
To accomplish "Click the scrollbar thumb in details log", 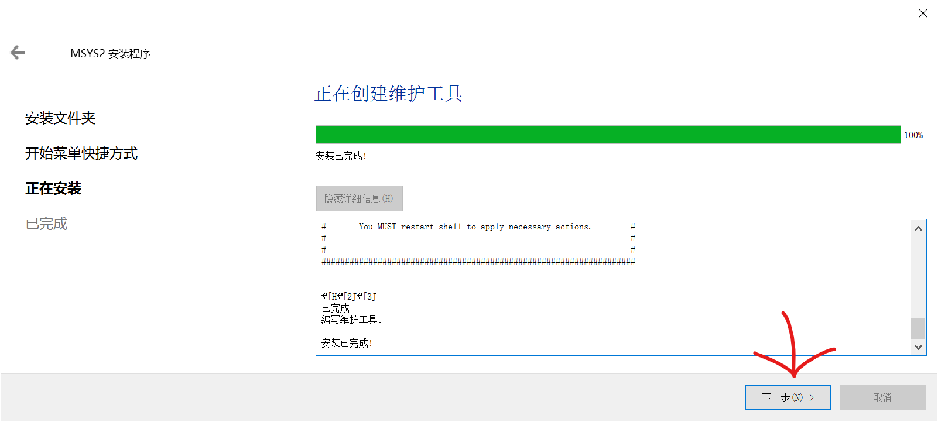I will click(918, 328).
